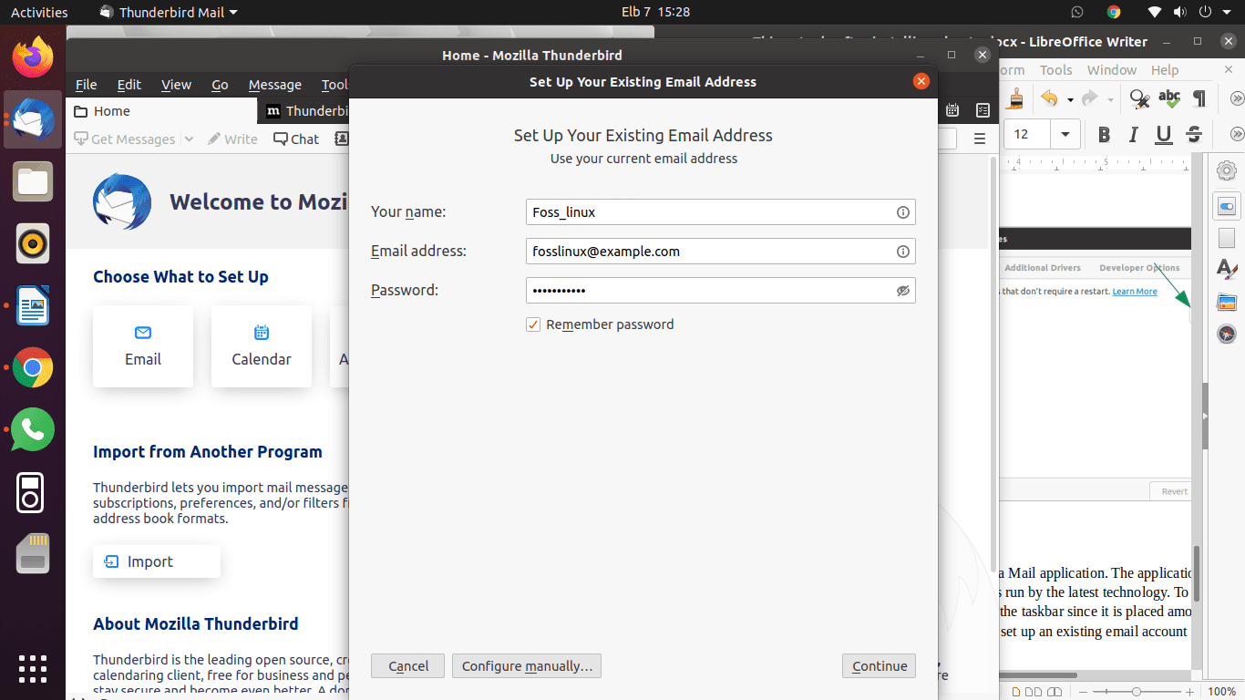Open Page deck in Writer sidebar
1245x700 pixels.
(1227, 238)
